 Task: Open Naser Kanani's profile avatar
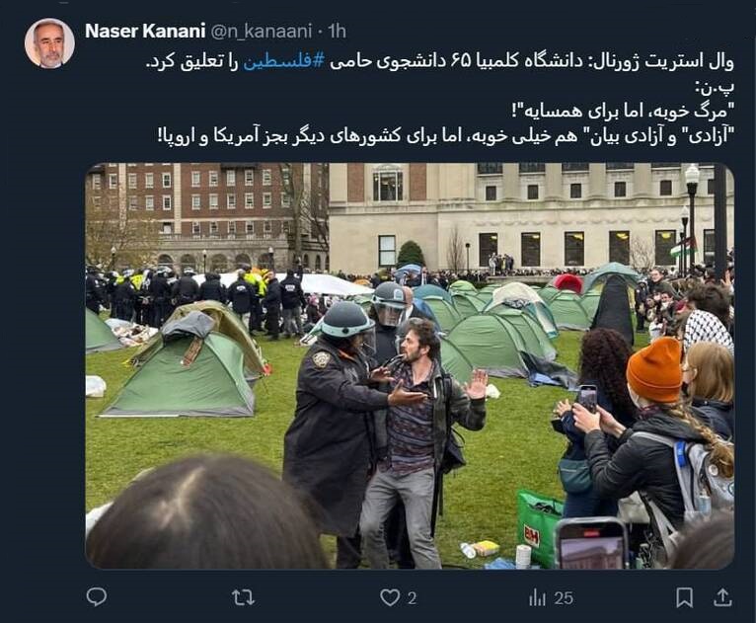click(49, 43)
